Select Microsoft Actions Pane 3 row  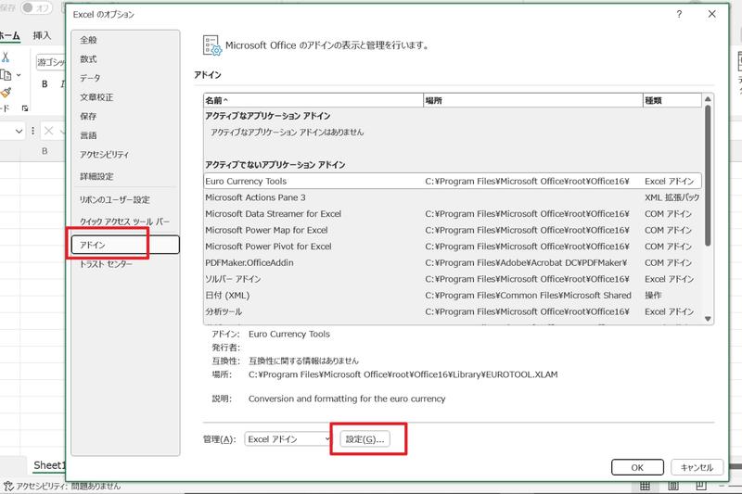(453, 197)
